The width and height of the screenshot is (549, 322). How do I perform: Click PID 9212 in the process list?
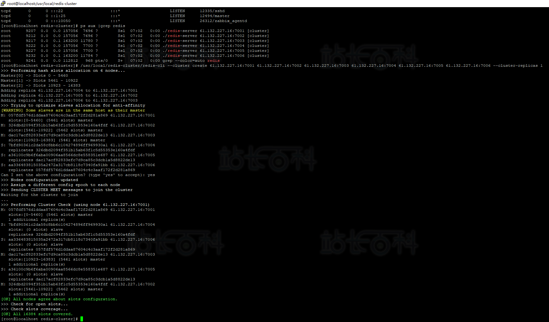point(31,36)
